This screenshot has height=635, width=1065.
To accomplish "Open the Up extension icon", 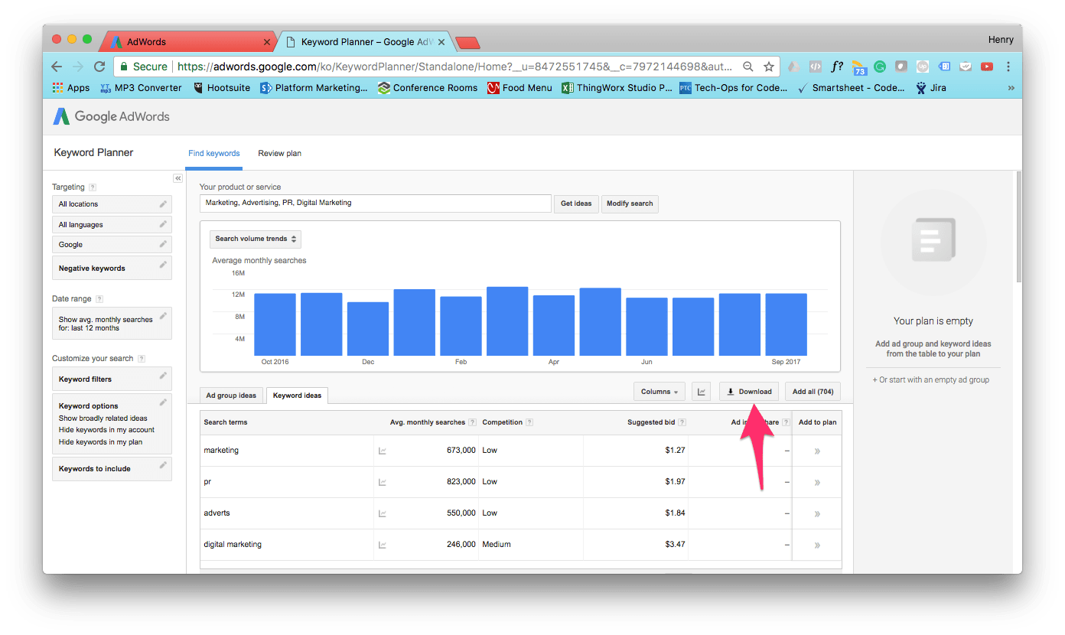I will pos(923,67).
